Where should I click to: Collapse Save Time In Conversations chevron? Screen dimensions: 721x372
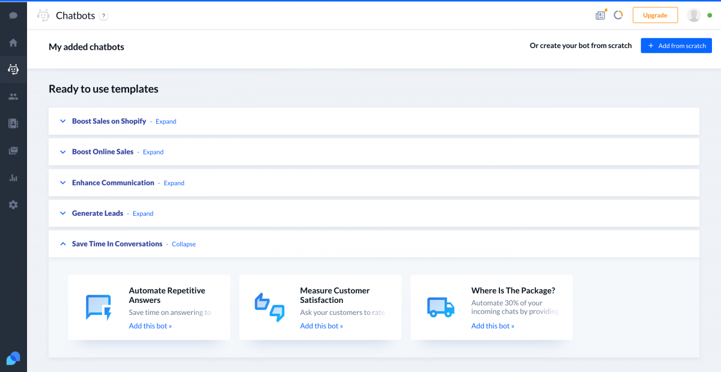pos(62,244)
